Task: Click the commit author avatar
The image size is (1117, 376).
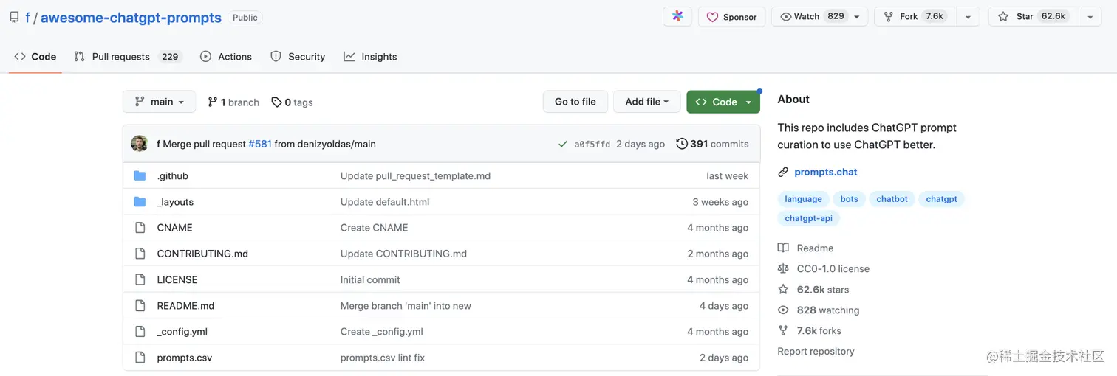Action: (x=140, y=144)
